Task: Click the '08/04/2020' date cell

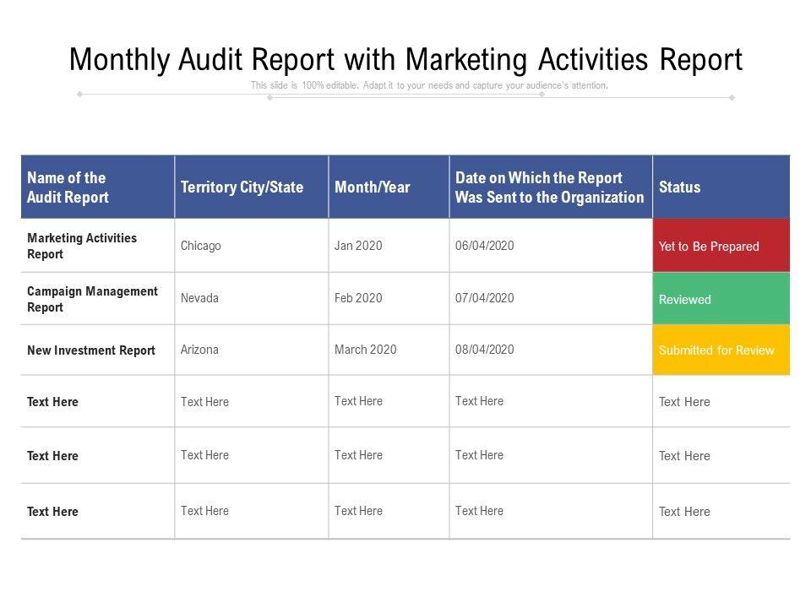Action: 551,350
